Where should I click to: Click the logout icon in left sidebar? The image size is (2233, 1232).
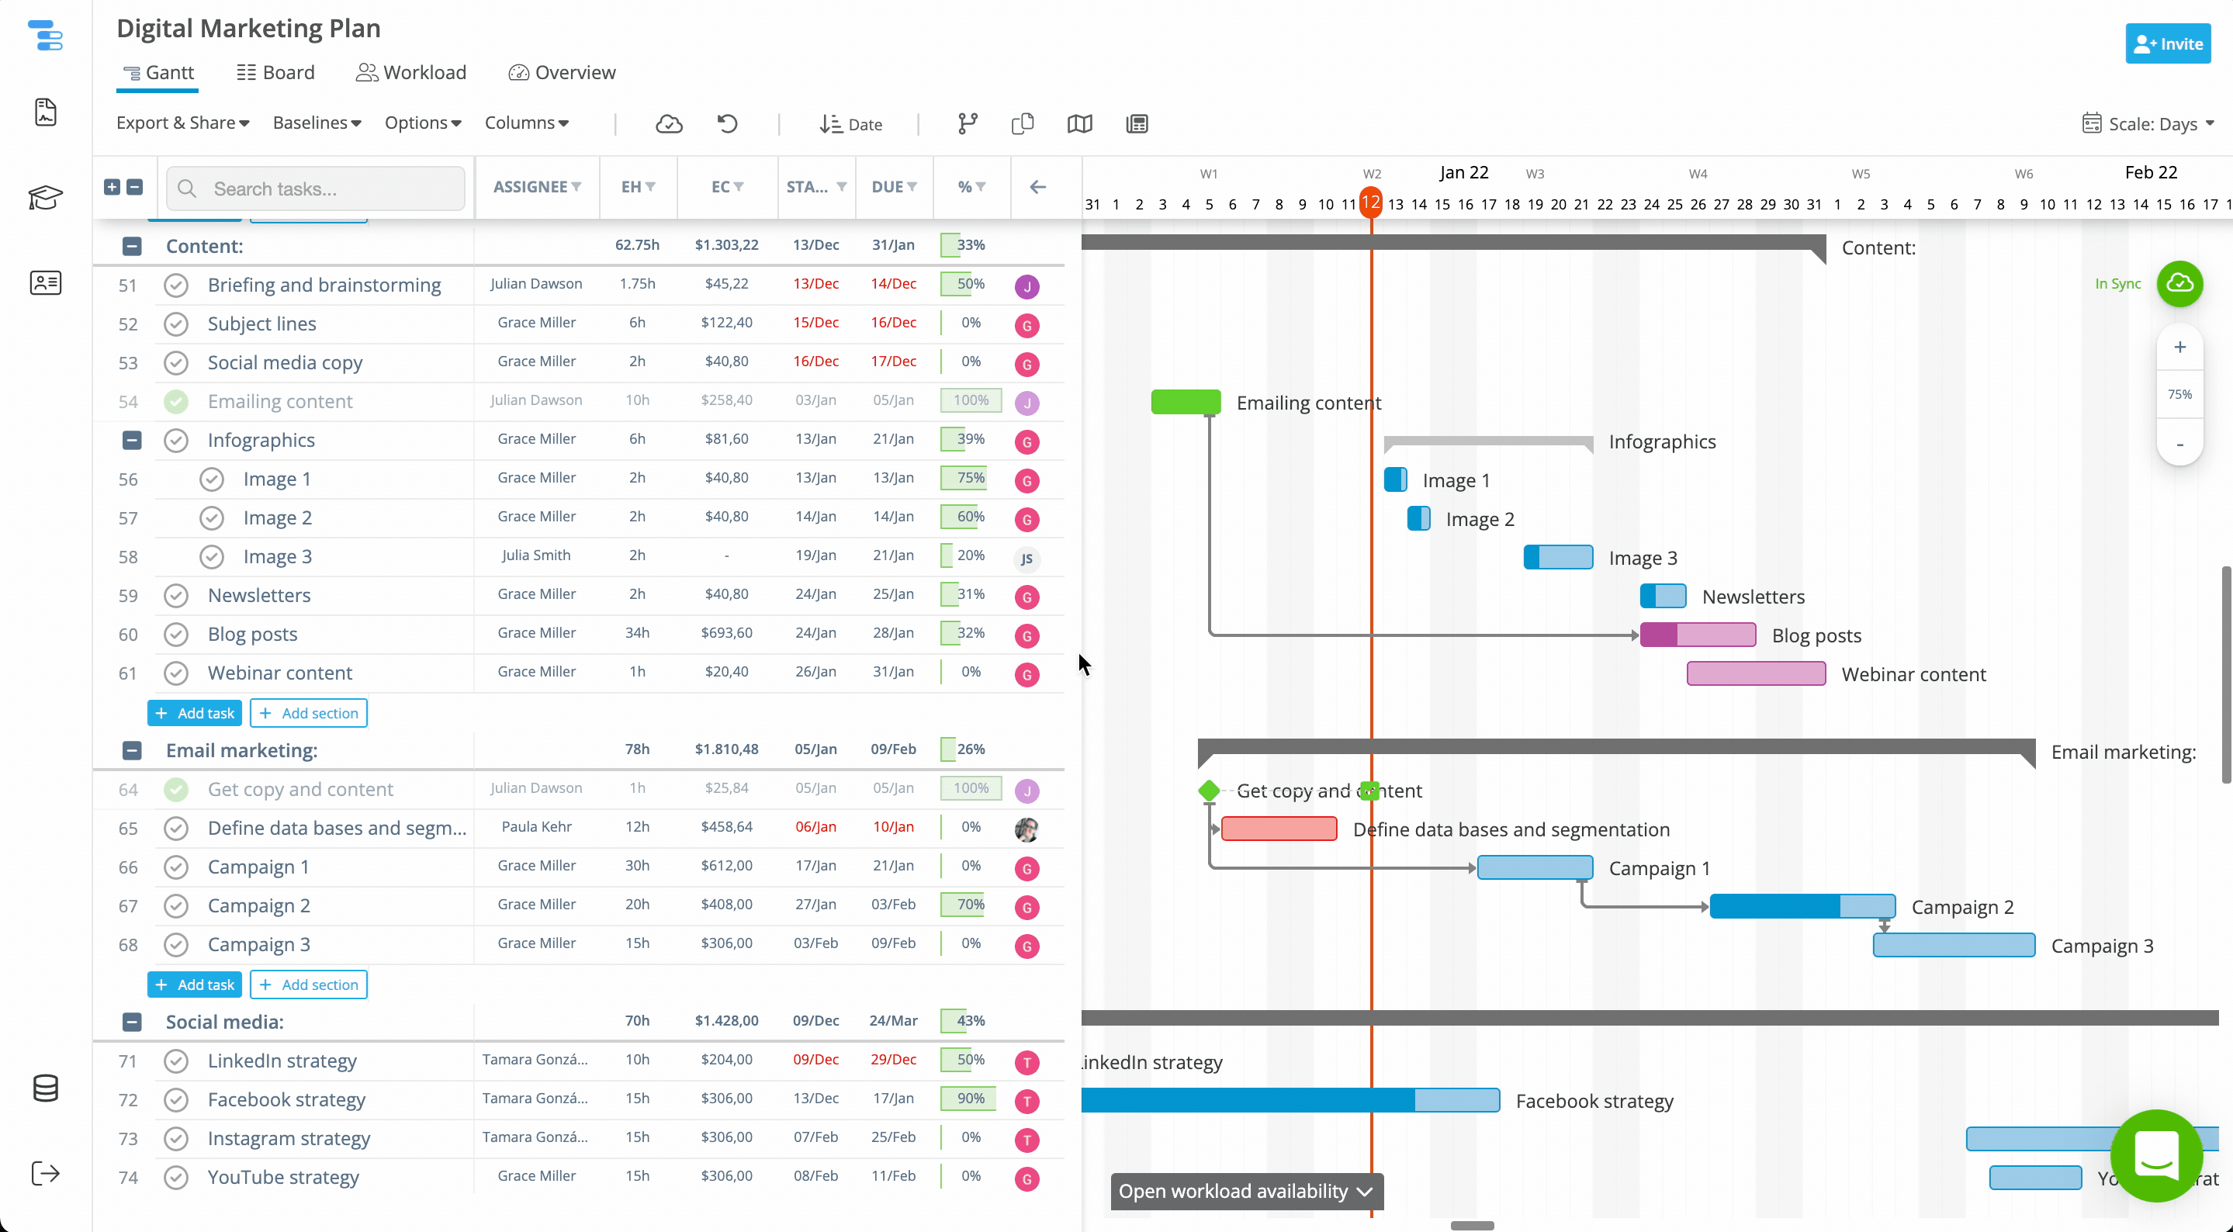[45, 1173]
